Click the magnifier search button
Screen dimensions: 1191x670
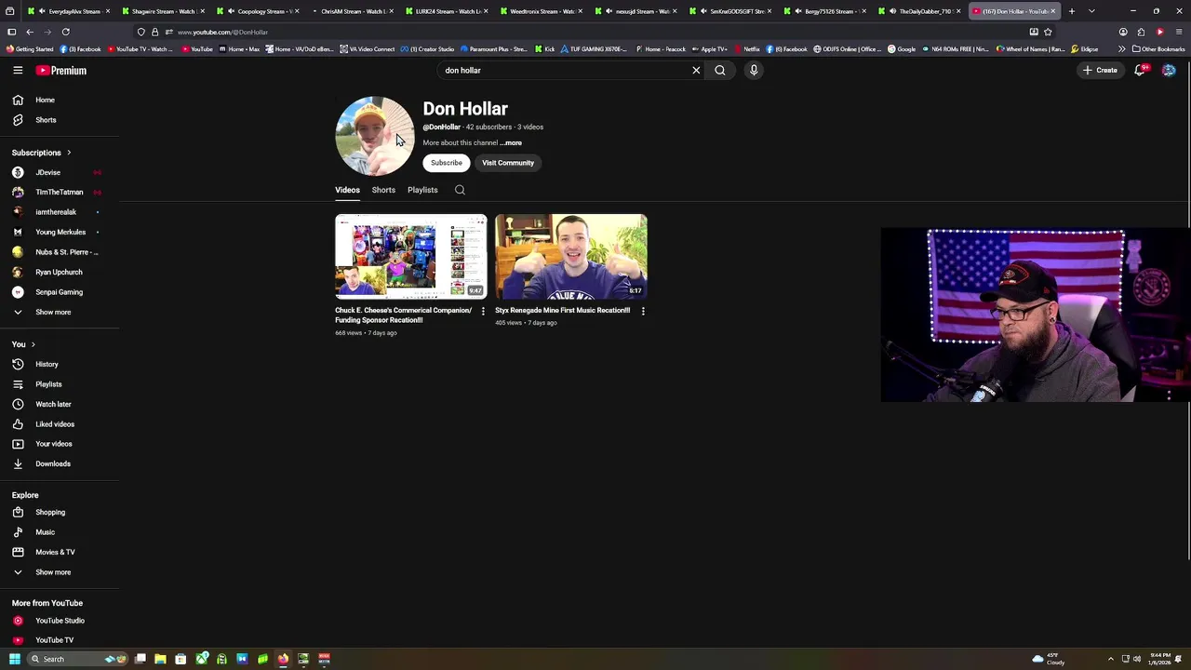tap(720, 71)
